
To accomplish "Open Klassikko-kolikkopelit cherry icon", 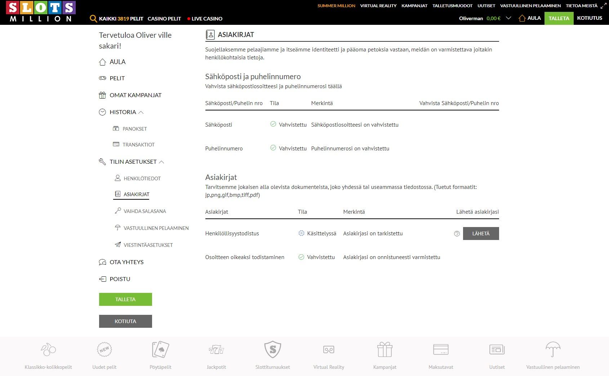I will coord(48,349).
